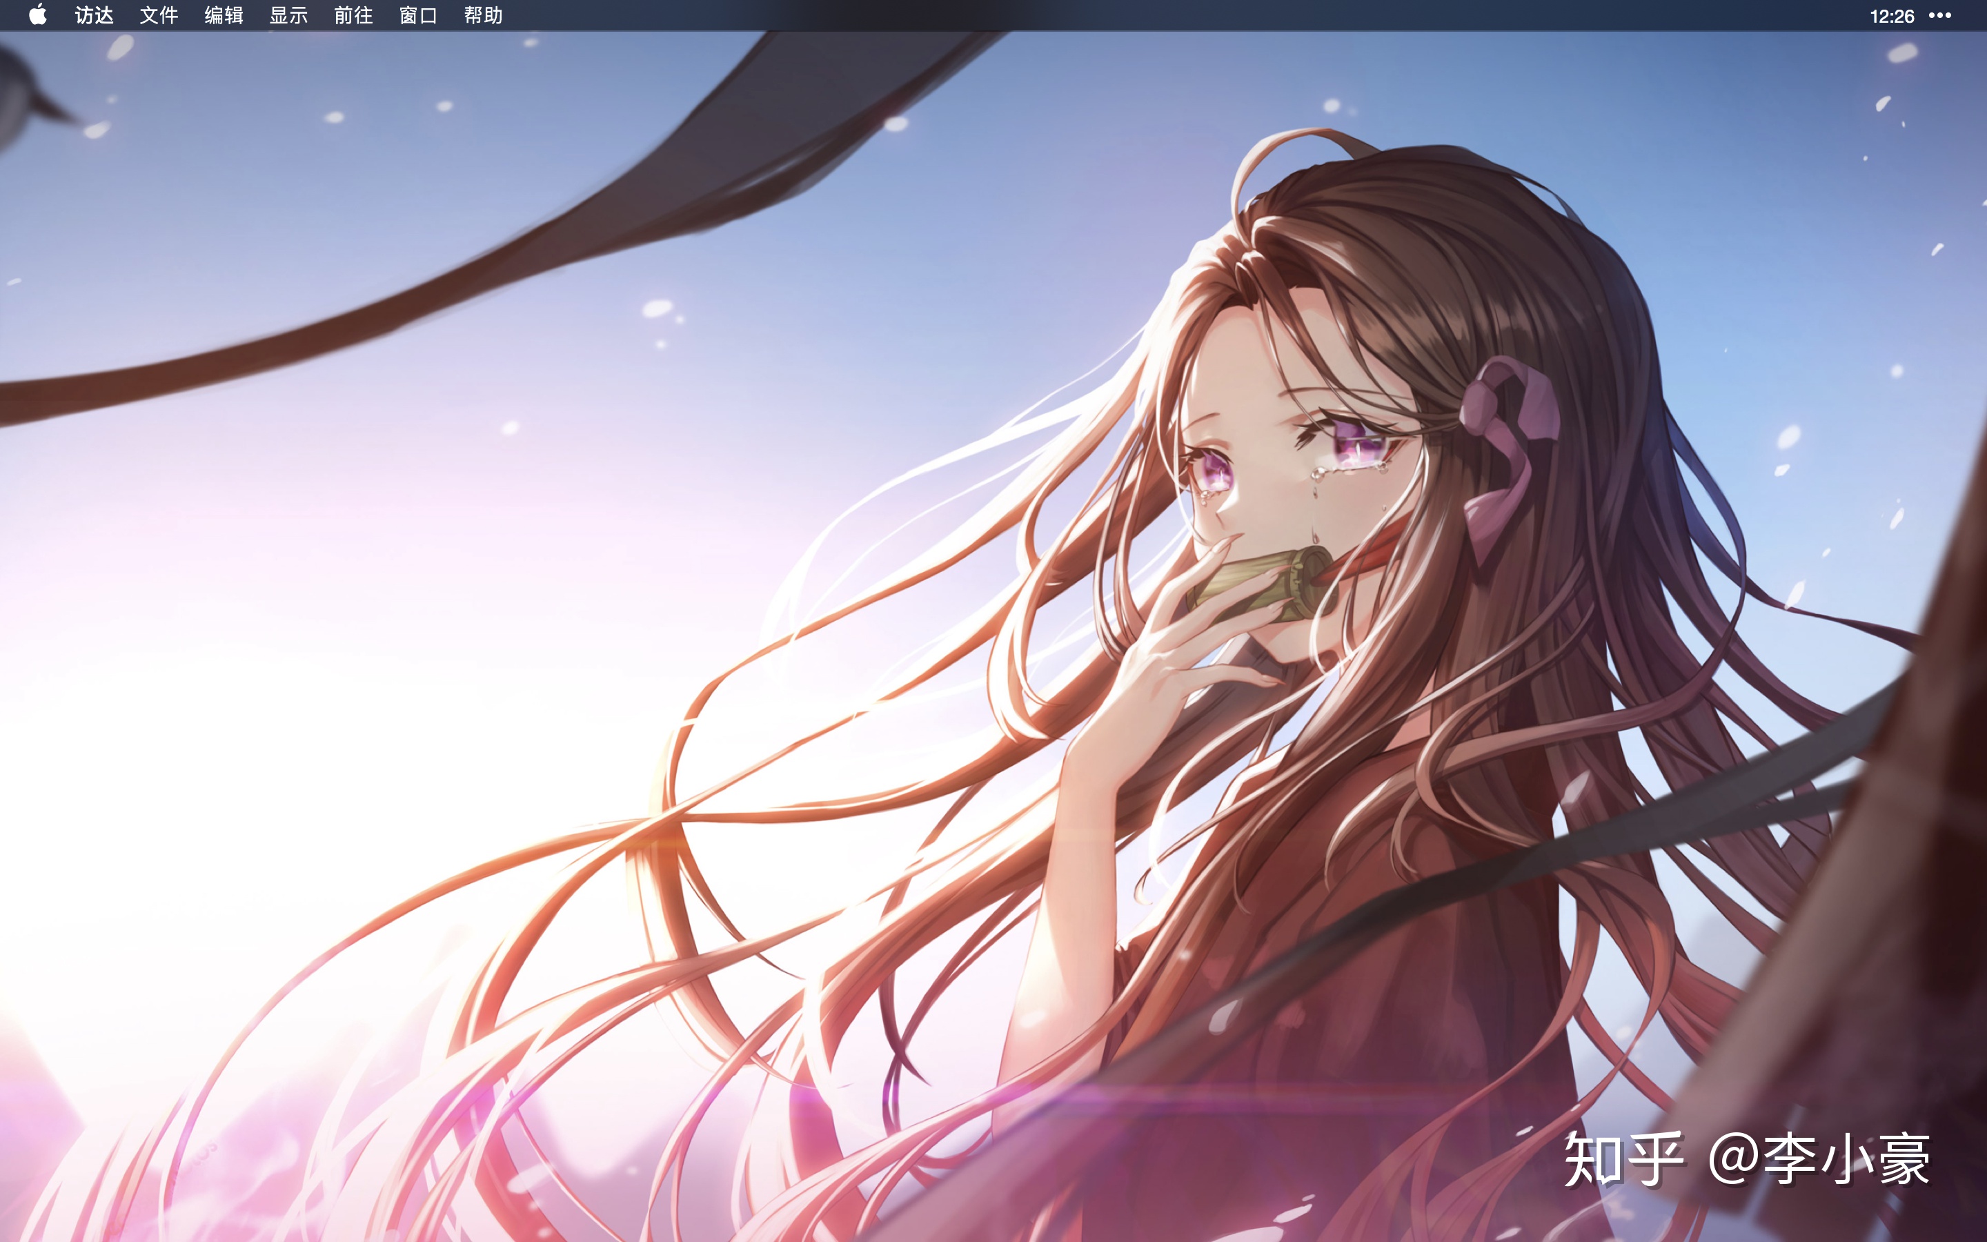Open the 帮助 (Help) menu

[x=483, y=16]
